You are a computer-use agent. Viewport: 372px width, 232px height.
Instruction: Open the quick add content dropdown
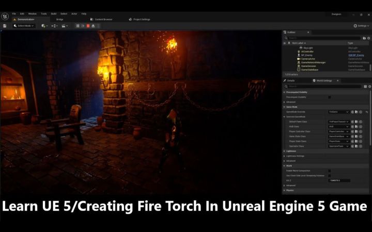coord(44,26)
